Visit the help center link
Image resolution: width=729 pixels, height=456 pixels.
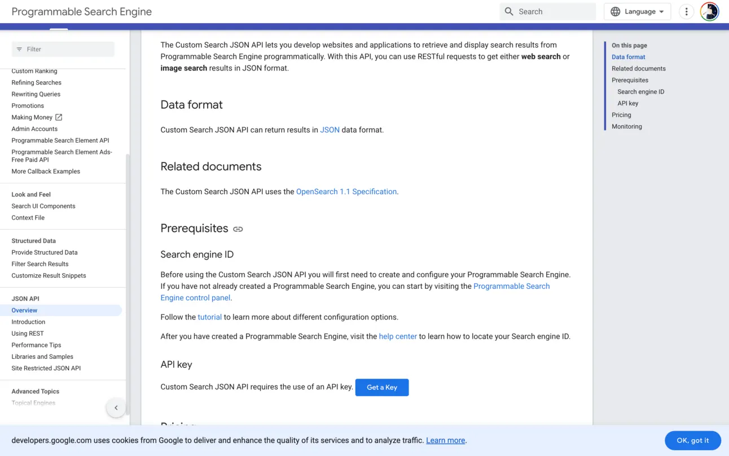[x=398, y=336]
